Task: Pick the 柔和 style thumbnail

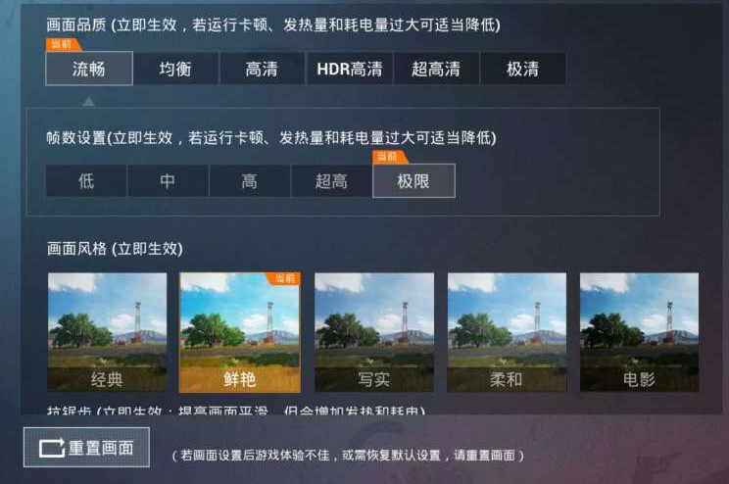Action: 507,332
